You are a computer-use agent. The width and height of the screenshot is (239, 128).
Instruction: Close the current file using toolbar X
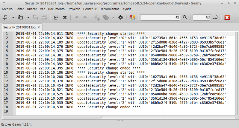(65, 18)
